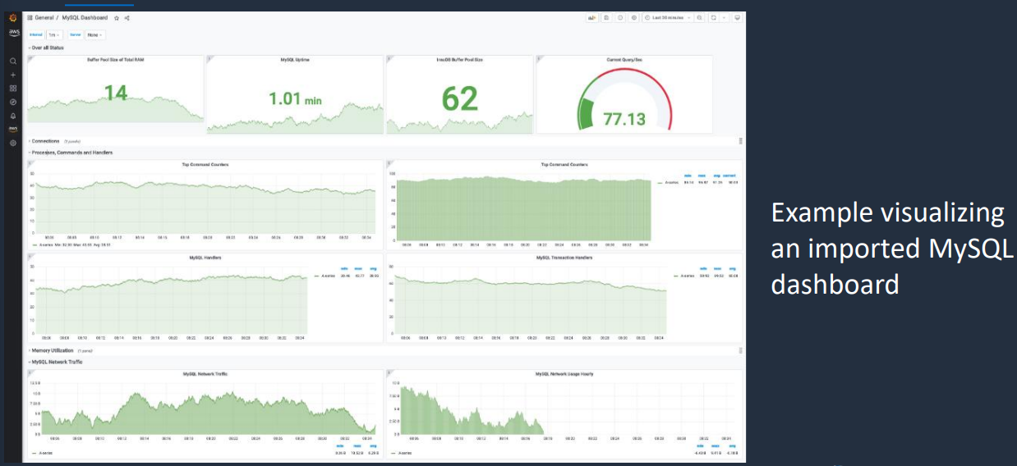Open the Interval 1m dropdown
1017x466 pixels.
click(54, 34)
